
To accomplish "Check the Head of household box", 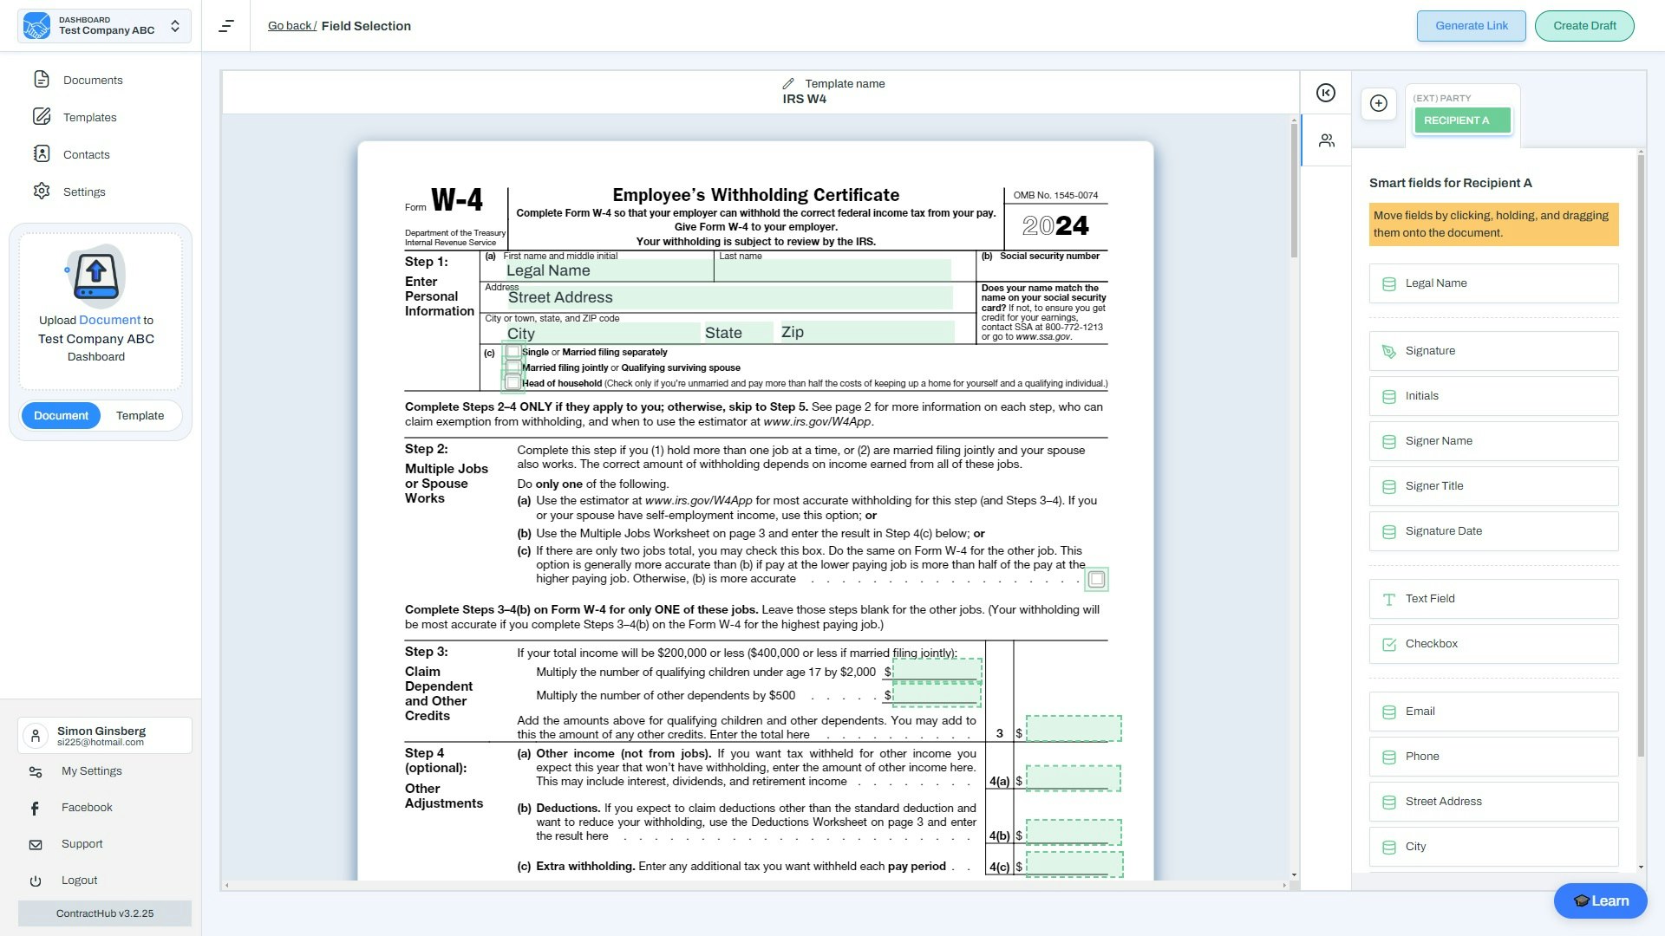I will click(x=513, y=383).
